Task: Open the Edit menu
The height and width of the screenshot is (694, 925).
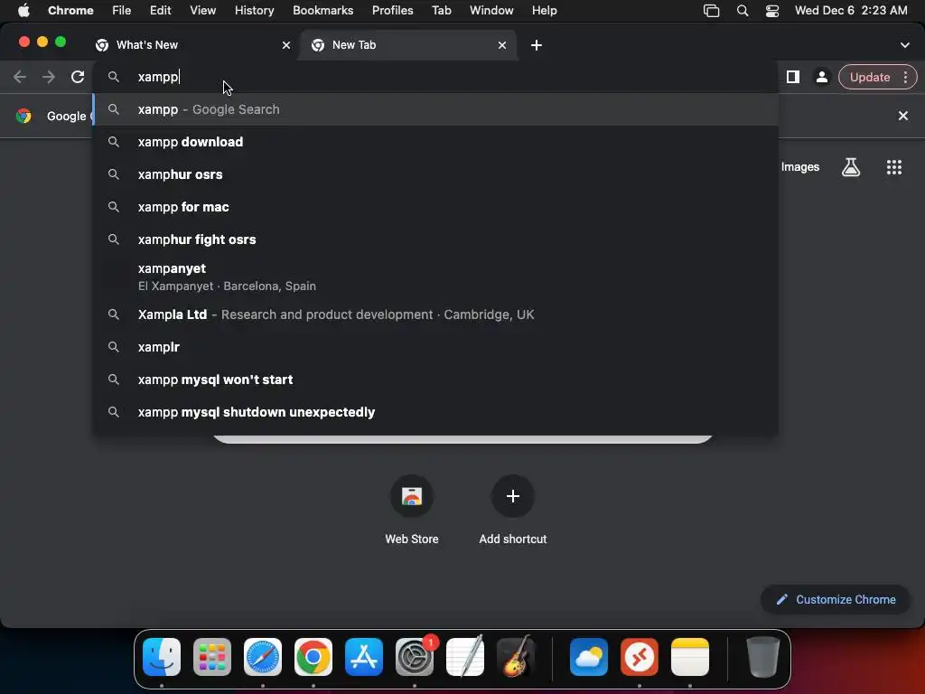Action: 160,11
